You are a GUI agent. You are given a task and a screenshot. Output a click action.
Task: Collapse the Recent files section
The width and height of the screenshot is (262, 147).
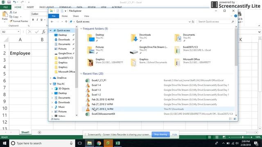pyautogui.click(x=81, y=73)
